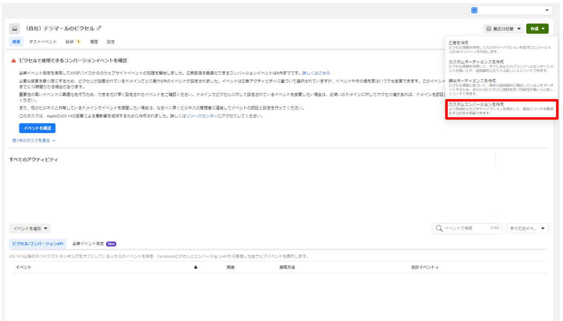
Task: Open the すべてのイベント filter dropdown
Action: click(x=528, y=228)
